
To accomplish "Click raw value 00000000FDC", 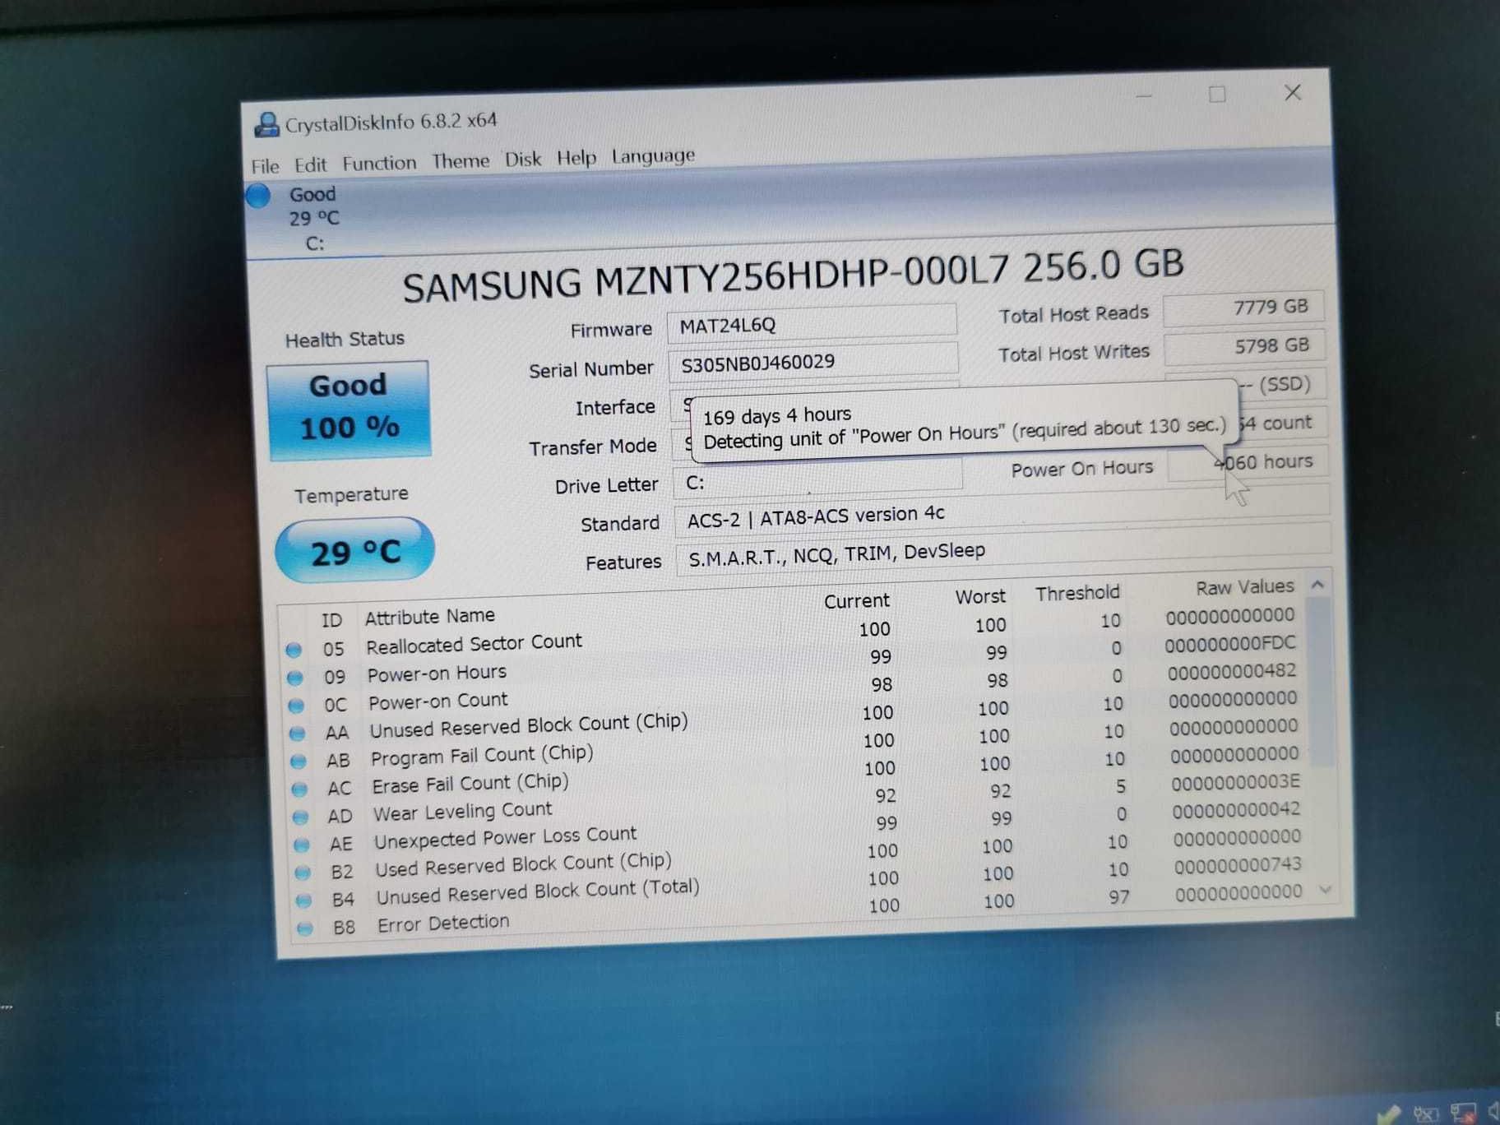I will [1230, 644].
